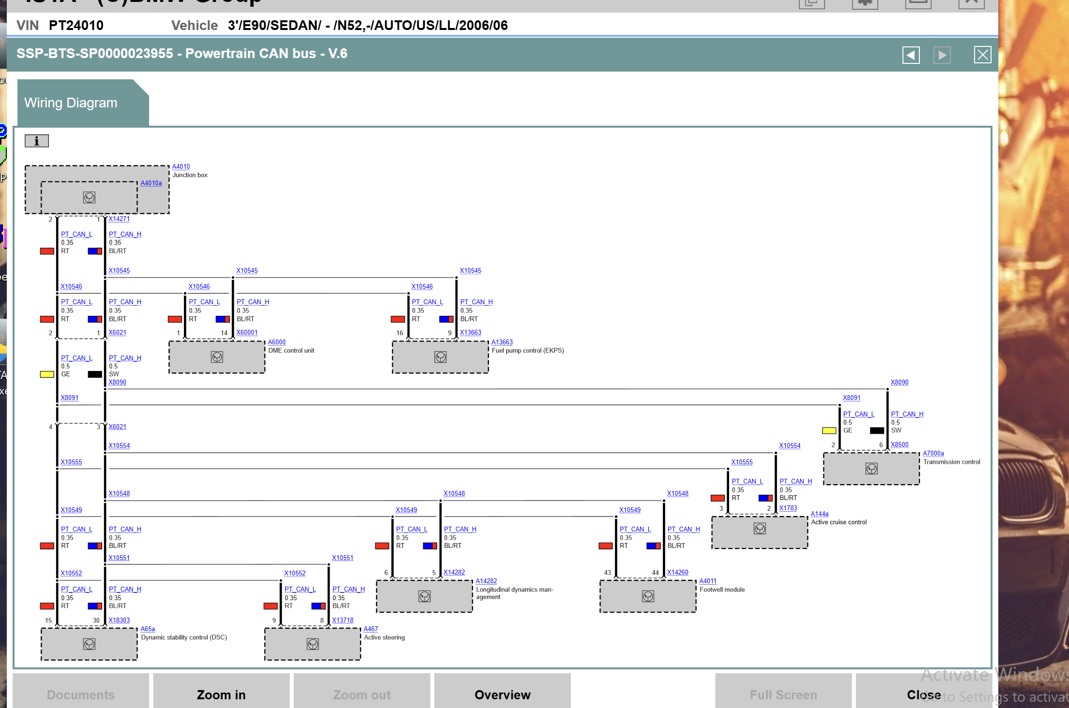Click the Active steering component icon

pyautogui.click(x=313, y=644)
